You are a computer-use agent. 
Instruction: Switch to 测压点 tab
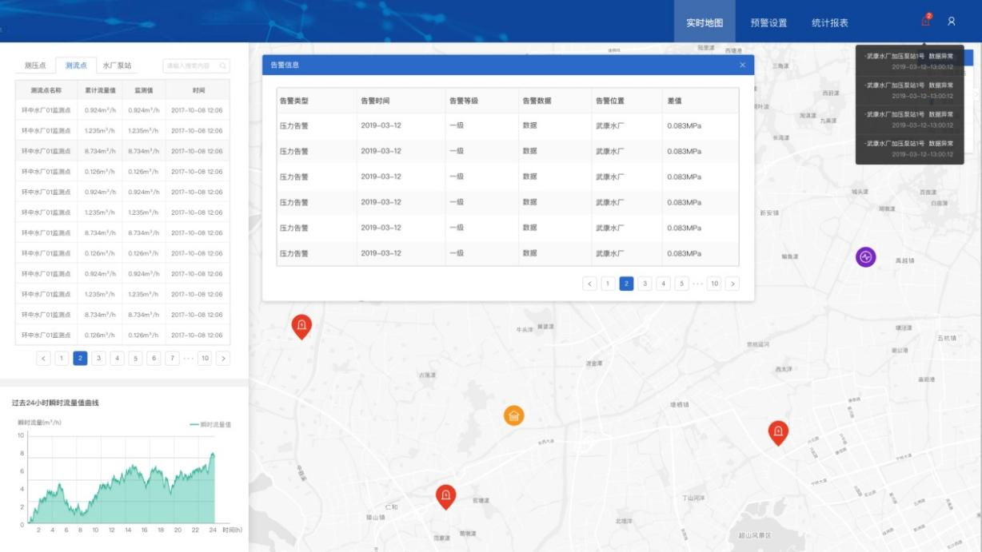click(35, 66)
